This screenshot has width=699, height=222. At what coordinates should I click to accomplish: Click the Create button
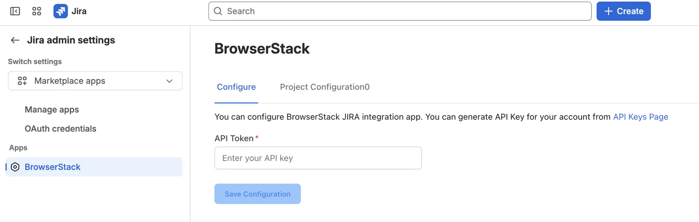[623, 11]
